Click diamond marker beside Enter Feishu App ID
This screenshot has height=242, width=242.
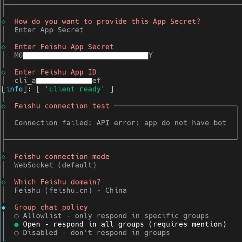coord(3,72)
